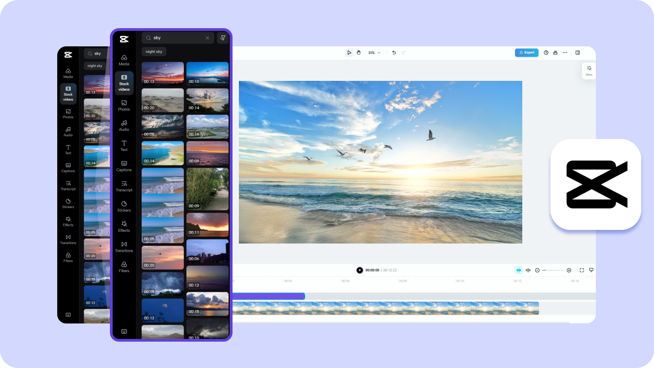Click the blue Export button
The height and width of the screenshot is (368, 654).
[x=527, y=53]
